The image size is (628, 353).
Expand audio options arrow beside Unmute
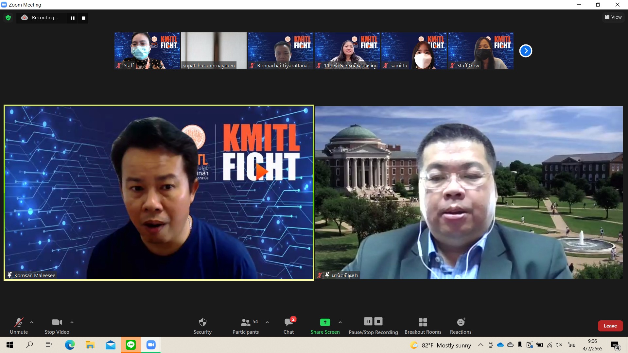point(32,322)
